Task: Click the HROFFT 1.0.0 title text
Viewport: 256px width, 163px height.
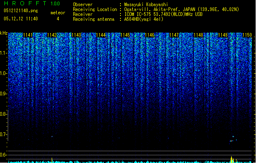Action: (32, 3)
